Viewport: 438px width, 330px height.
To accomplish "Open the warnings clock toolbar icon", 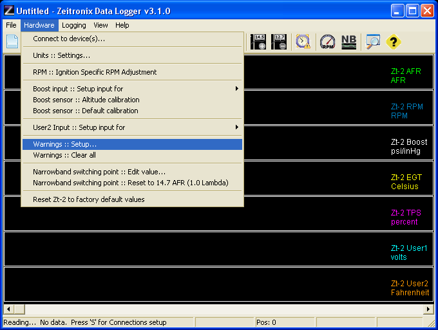I will (x=303, y=42).
